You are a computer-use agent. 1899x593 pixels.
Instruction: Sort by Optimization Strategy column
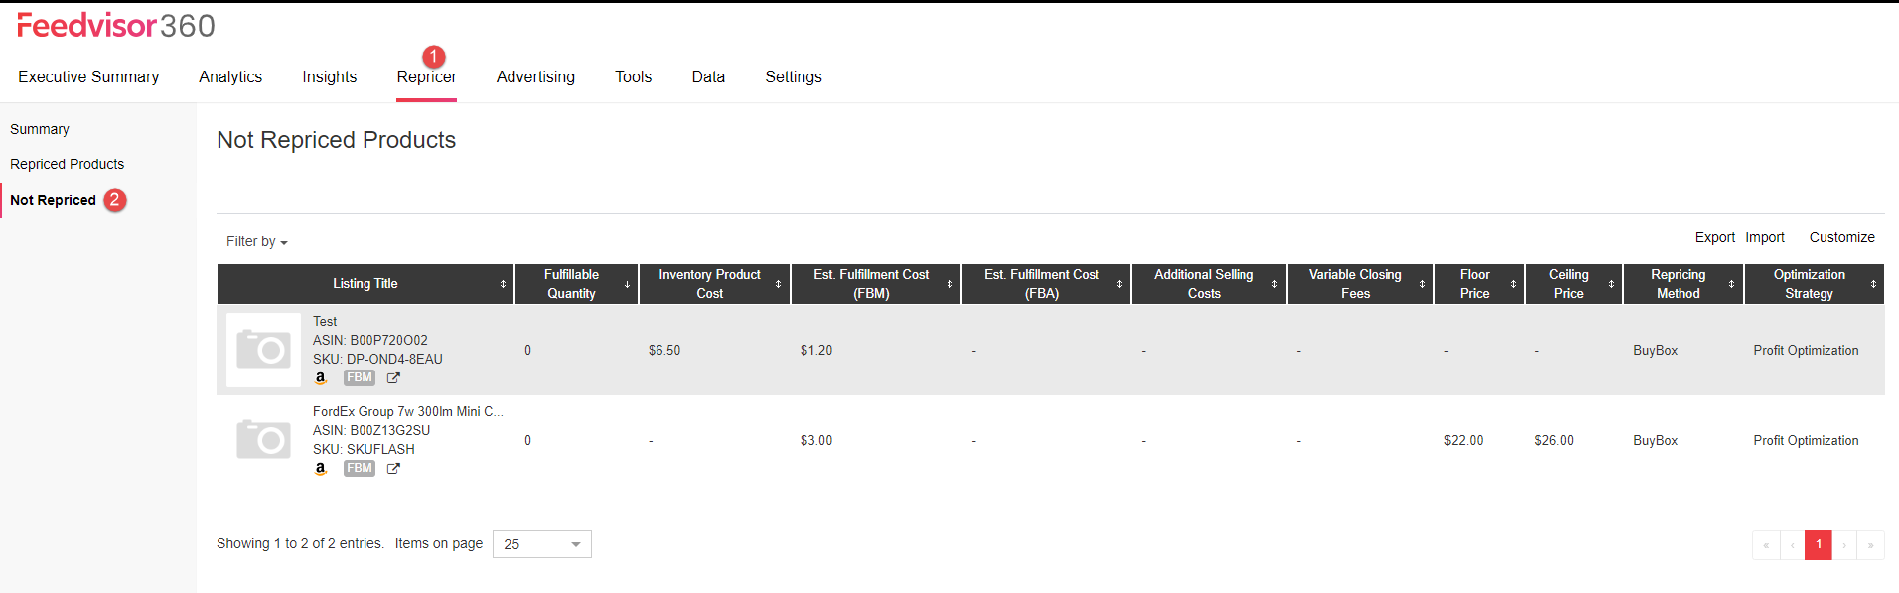1873,284
